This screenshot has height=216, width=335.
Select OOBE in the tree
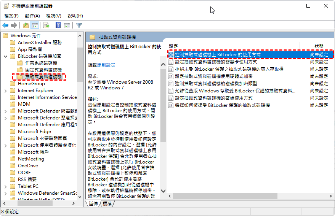24,173
